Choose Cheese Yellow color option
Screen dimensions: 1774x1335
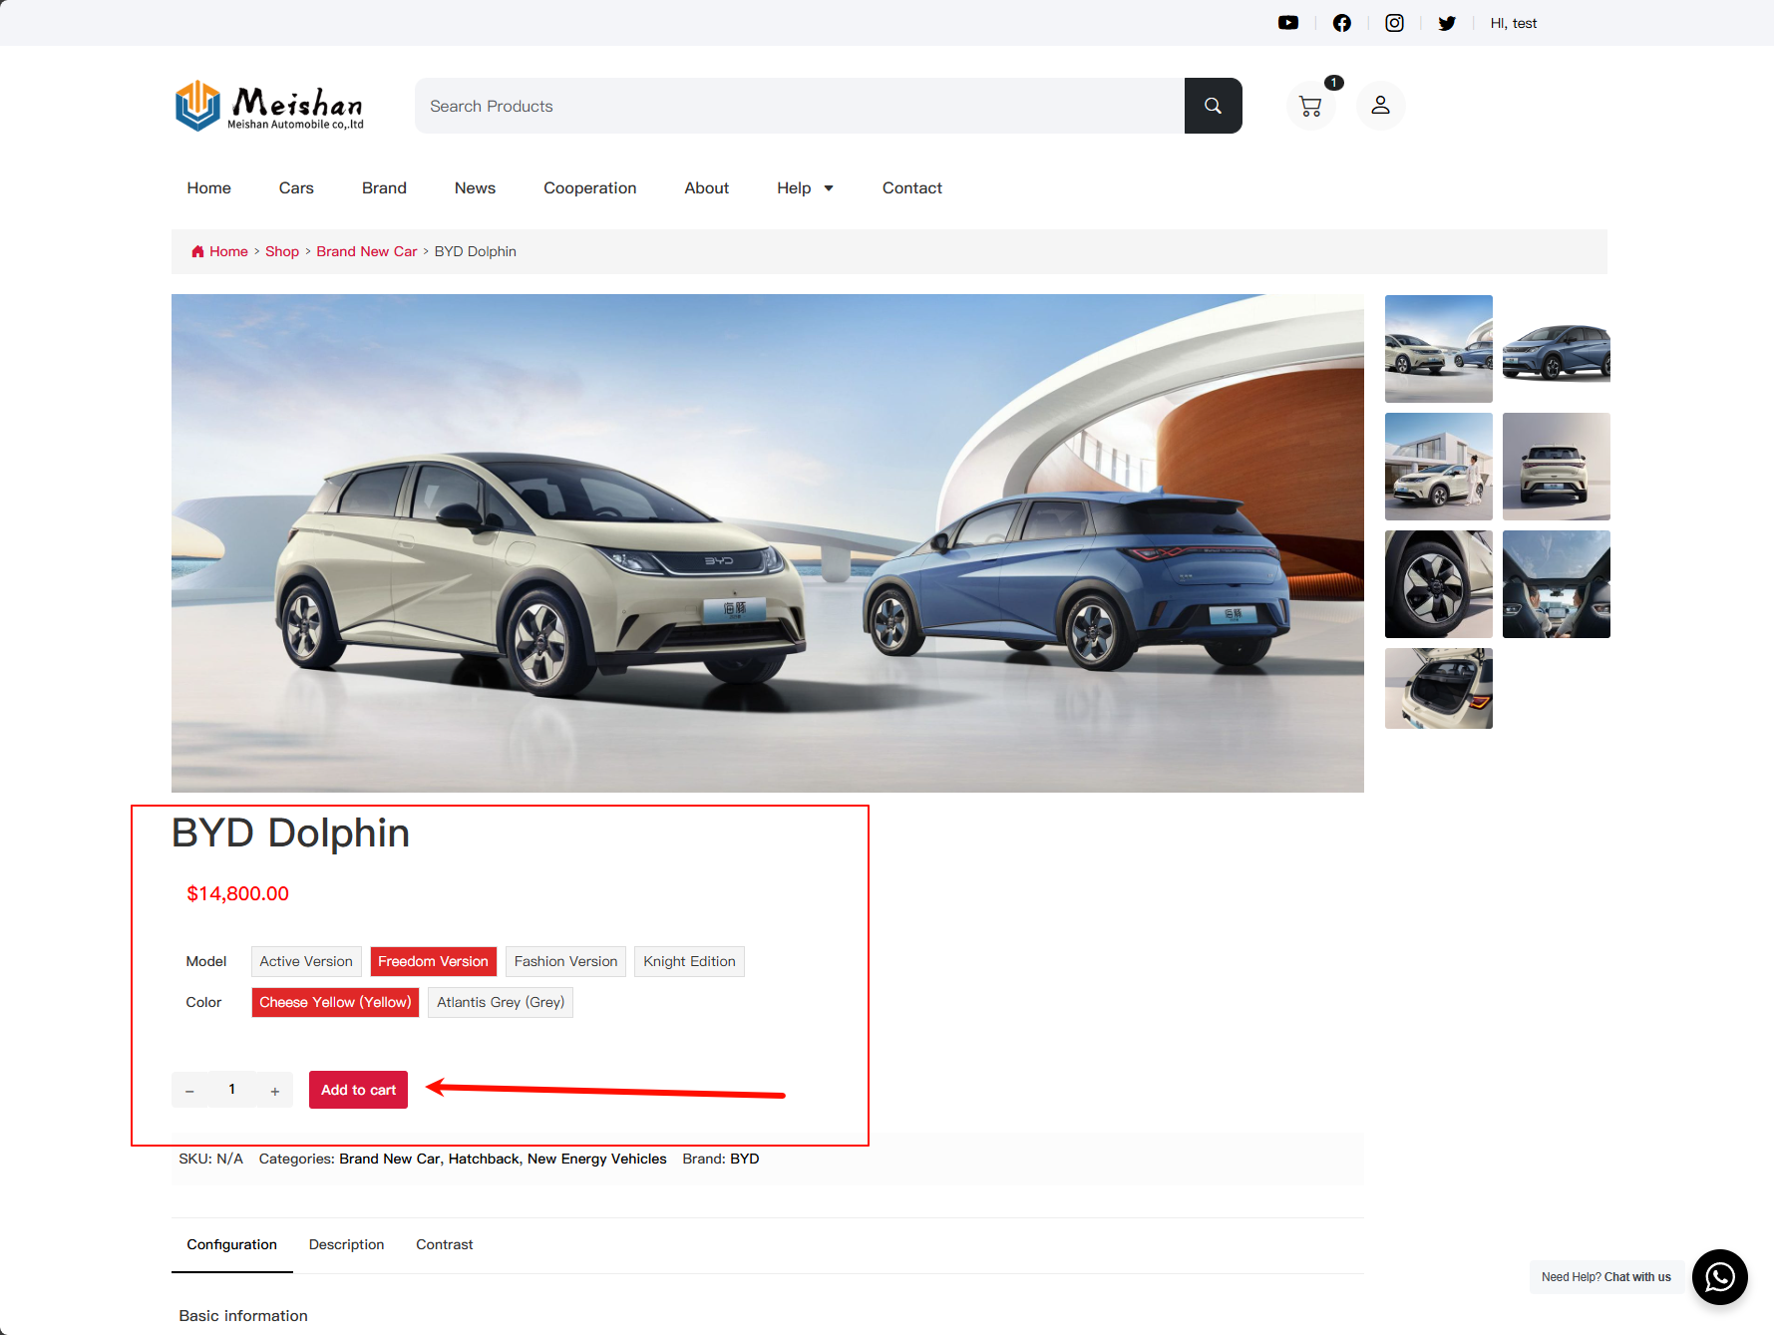pos(335,1002)
